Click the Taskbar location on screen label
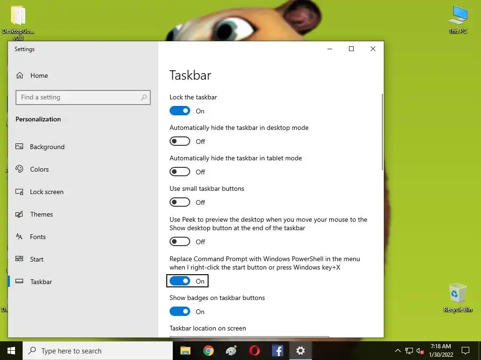This screenshot has width=481, height=360. (208, 328)
